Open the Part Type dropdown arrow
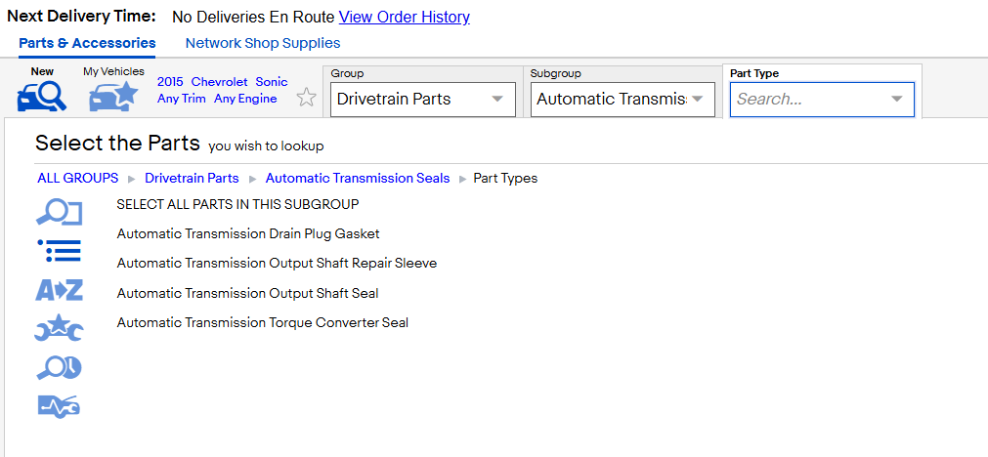The width and height of the screenshot is (988, 457). [x=897, y=100]
